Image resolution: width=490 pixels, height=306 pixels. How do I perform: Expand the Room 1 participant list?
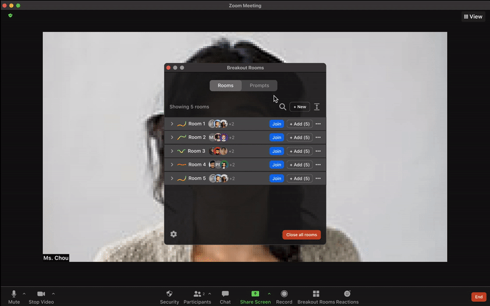pos(172,124)
